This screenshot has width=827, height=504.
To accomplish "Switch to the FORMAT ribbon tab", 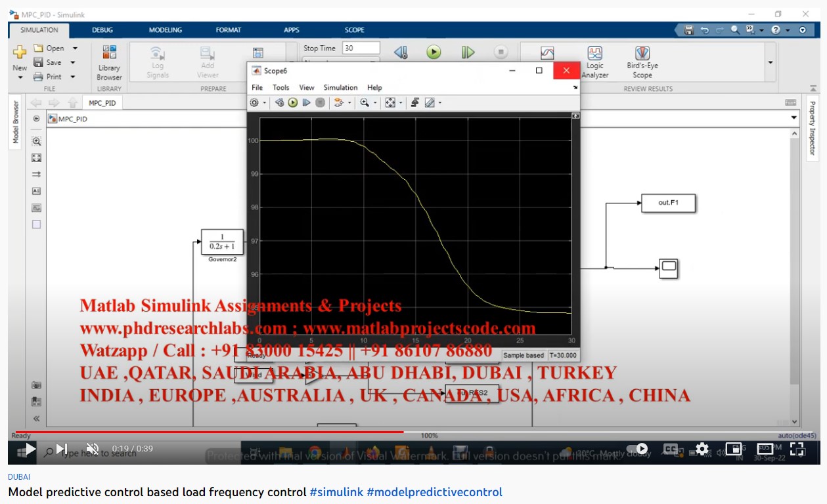I will [229, 30].
